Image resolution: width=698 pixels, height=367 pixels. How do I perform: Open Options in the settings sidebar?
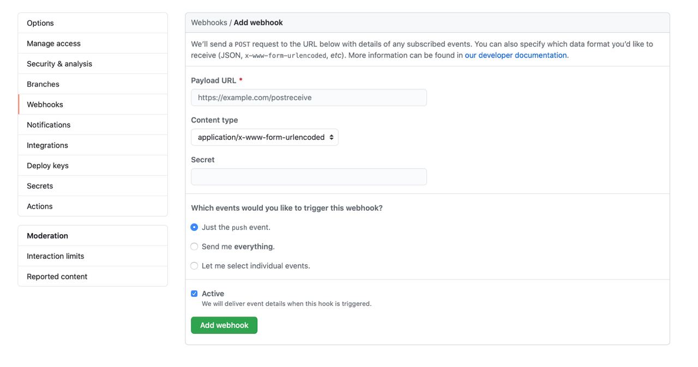(93, 23)
